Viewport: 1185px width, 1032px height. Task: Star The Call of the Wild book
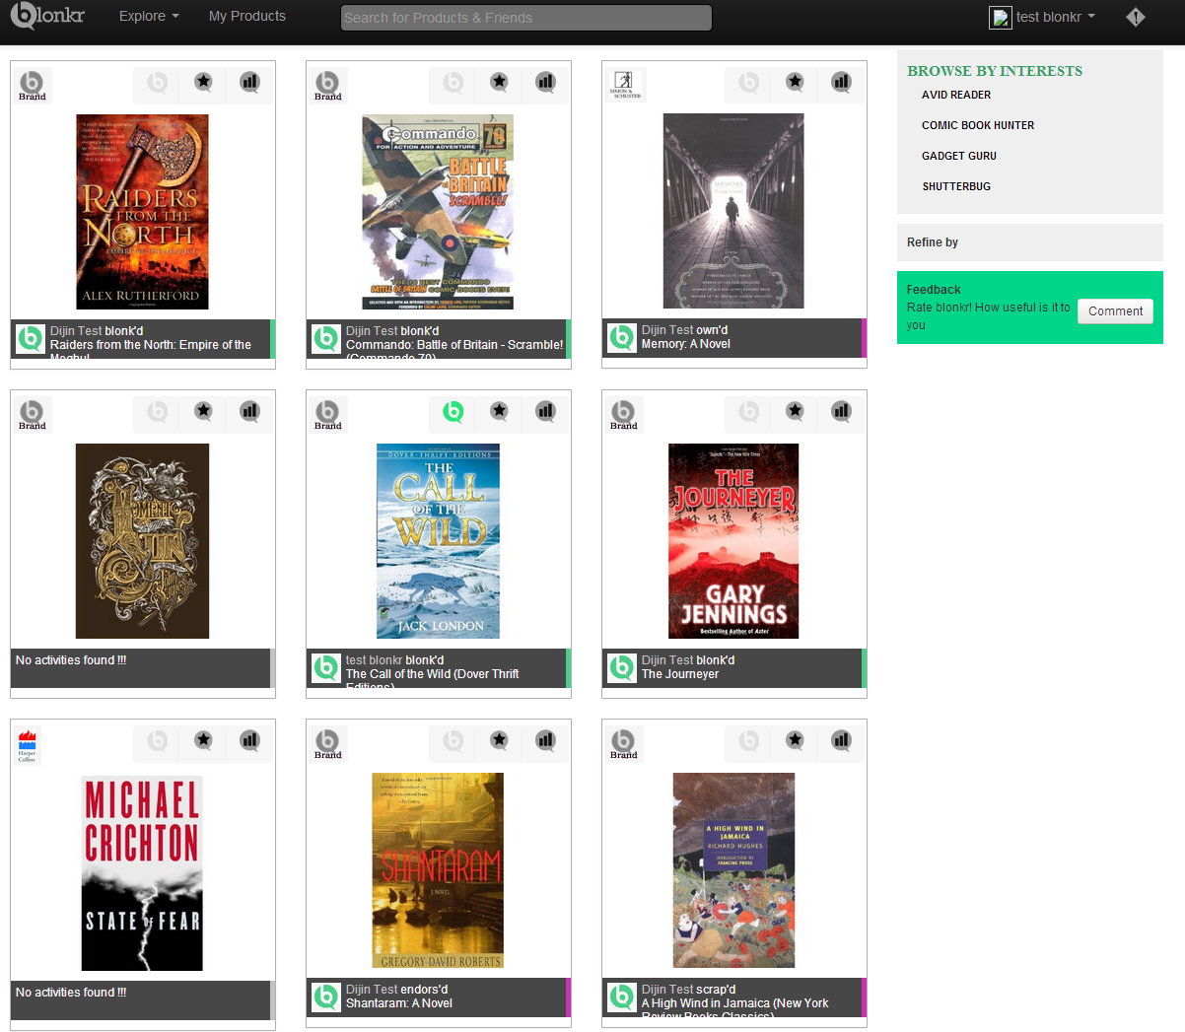point(499,411)
